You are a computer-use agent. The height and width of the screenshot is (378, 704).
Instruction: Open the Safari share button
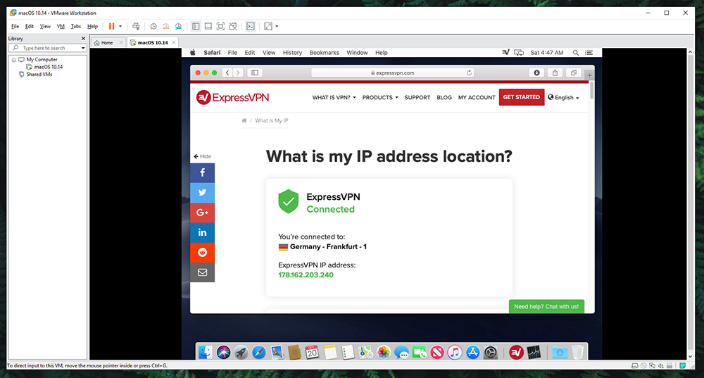(x=555, y=73)
